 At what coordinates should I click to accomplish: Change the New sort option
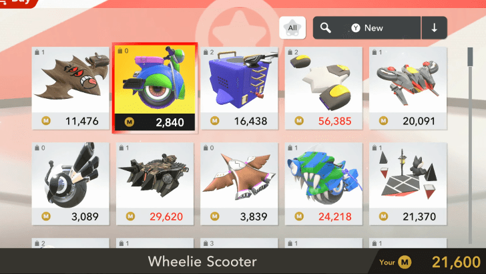tap(367, 28)
